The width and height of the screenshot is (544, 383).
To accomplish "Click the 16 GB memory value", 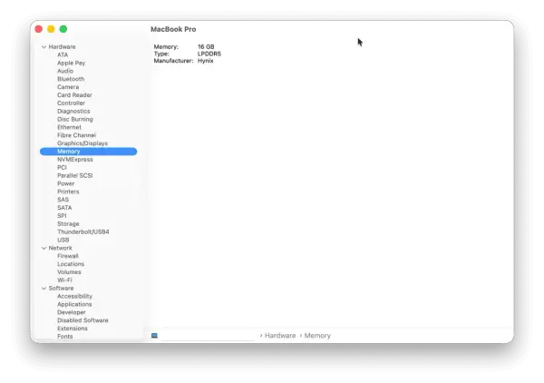I will (206, 46).
